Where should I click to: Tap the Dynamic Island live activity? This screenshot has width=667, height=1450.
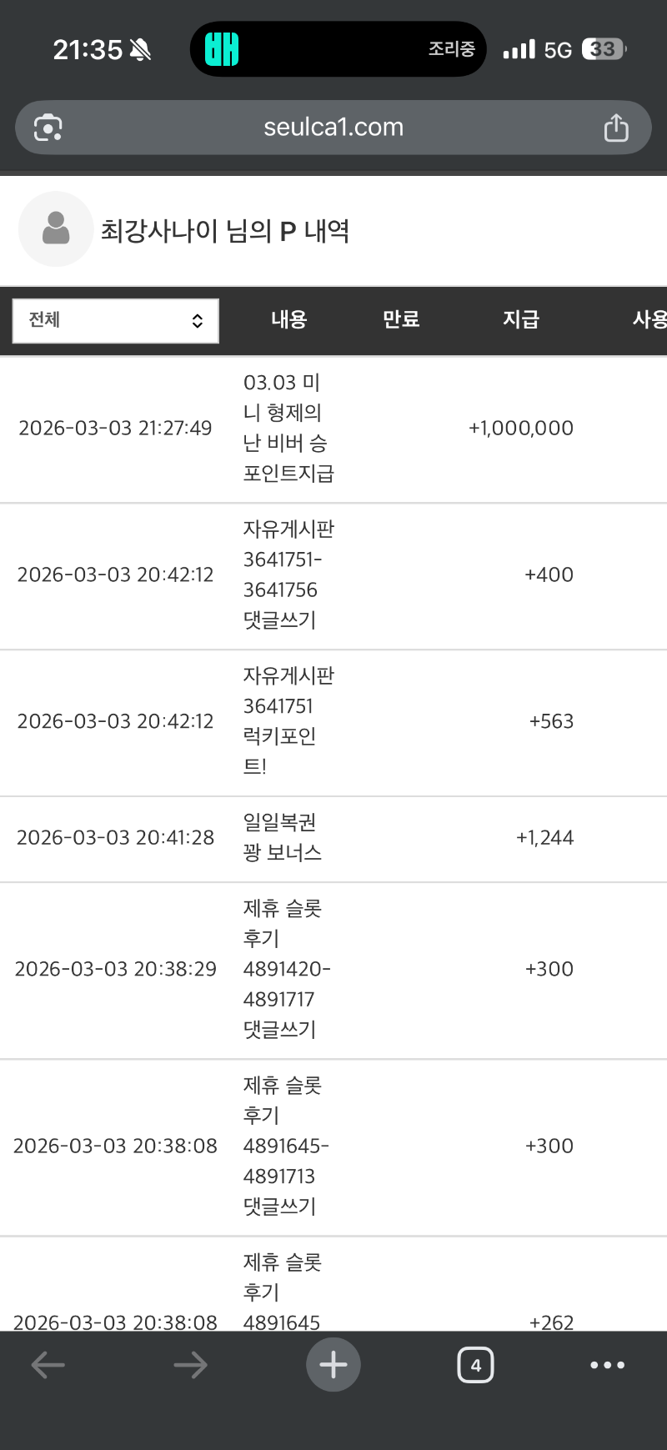pos(338,49)
